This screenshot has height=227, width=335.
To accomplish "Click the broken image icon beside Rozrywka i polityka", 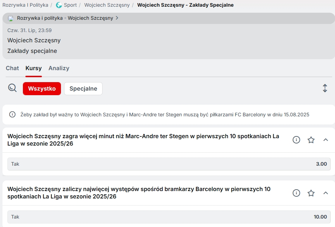I will pyautogui.click(x=11, y=18).
